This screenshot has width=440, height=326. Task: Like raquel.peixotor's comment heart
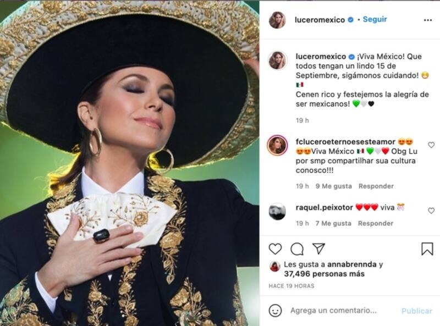[x=431, y=211]
